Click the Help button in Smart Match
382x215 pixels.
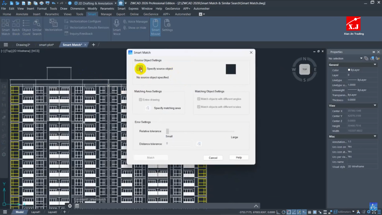pos(239,158)
